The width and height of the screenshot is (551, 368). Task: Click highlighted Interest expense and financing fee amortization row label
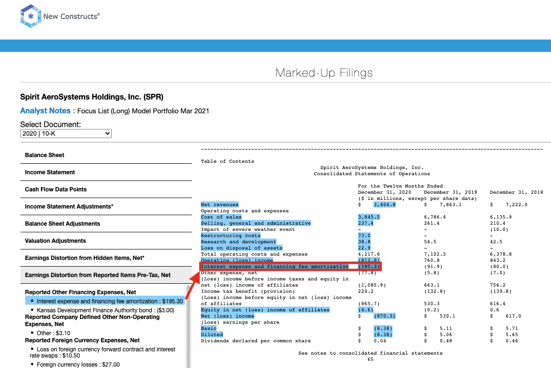click(275, 267)
